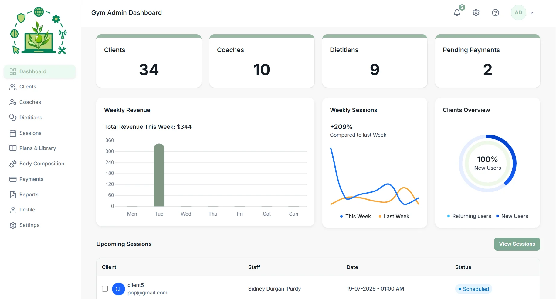Click date 19-07-2026 - 01:00 AM

[375, 289]
